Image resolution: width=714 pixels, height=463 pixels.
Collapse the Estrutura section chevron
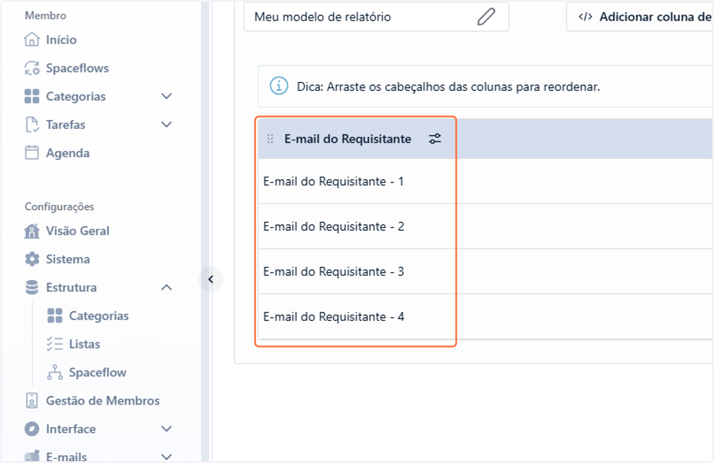point(167,288)
